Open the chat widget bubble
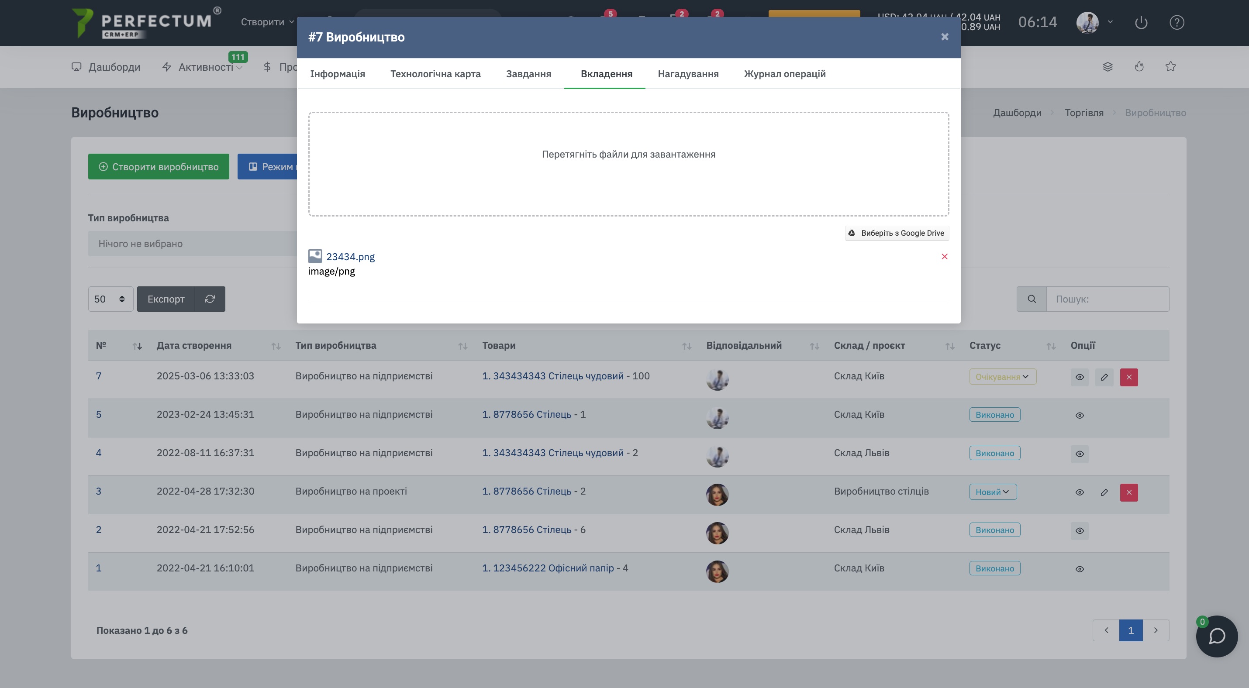 tap(1217, 636)
